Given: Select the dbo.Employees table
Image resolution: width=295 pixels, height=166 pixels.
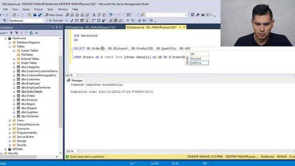Looking at the screenshot, I should [30, 83].
